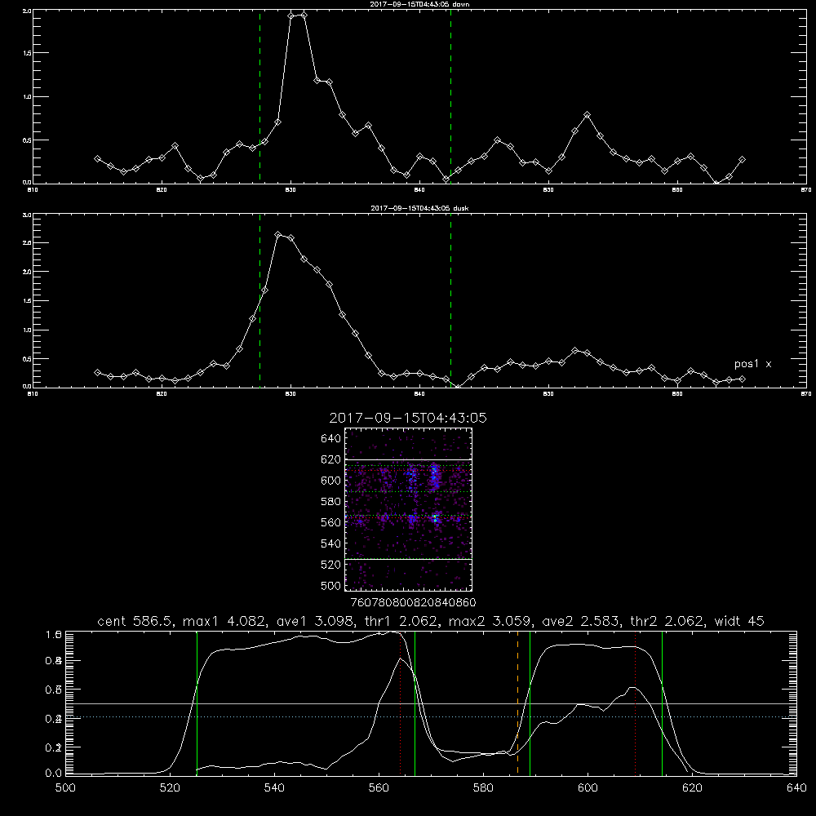The width and height of the screenshot is (816, 816).
Task: Click the heat map y-axis label 500
Action: pos(331,585)
